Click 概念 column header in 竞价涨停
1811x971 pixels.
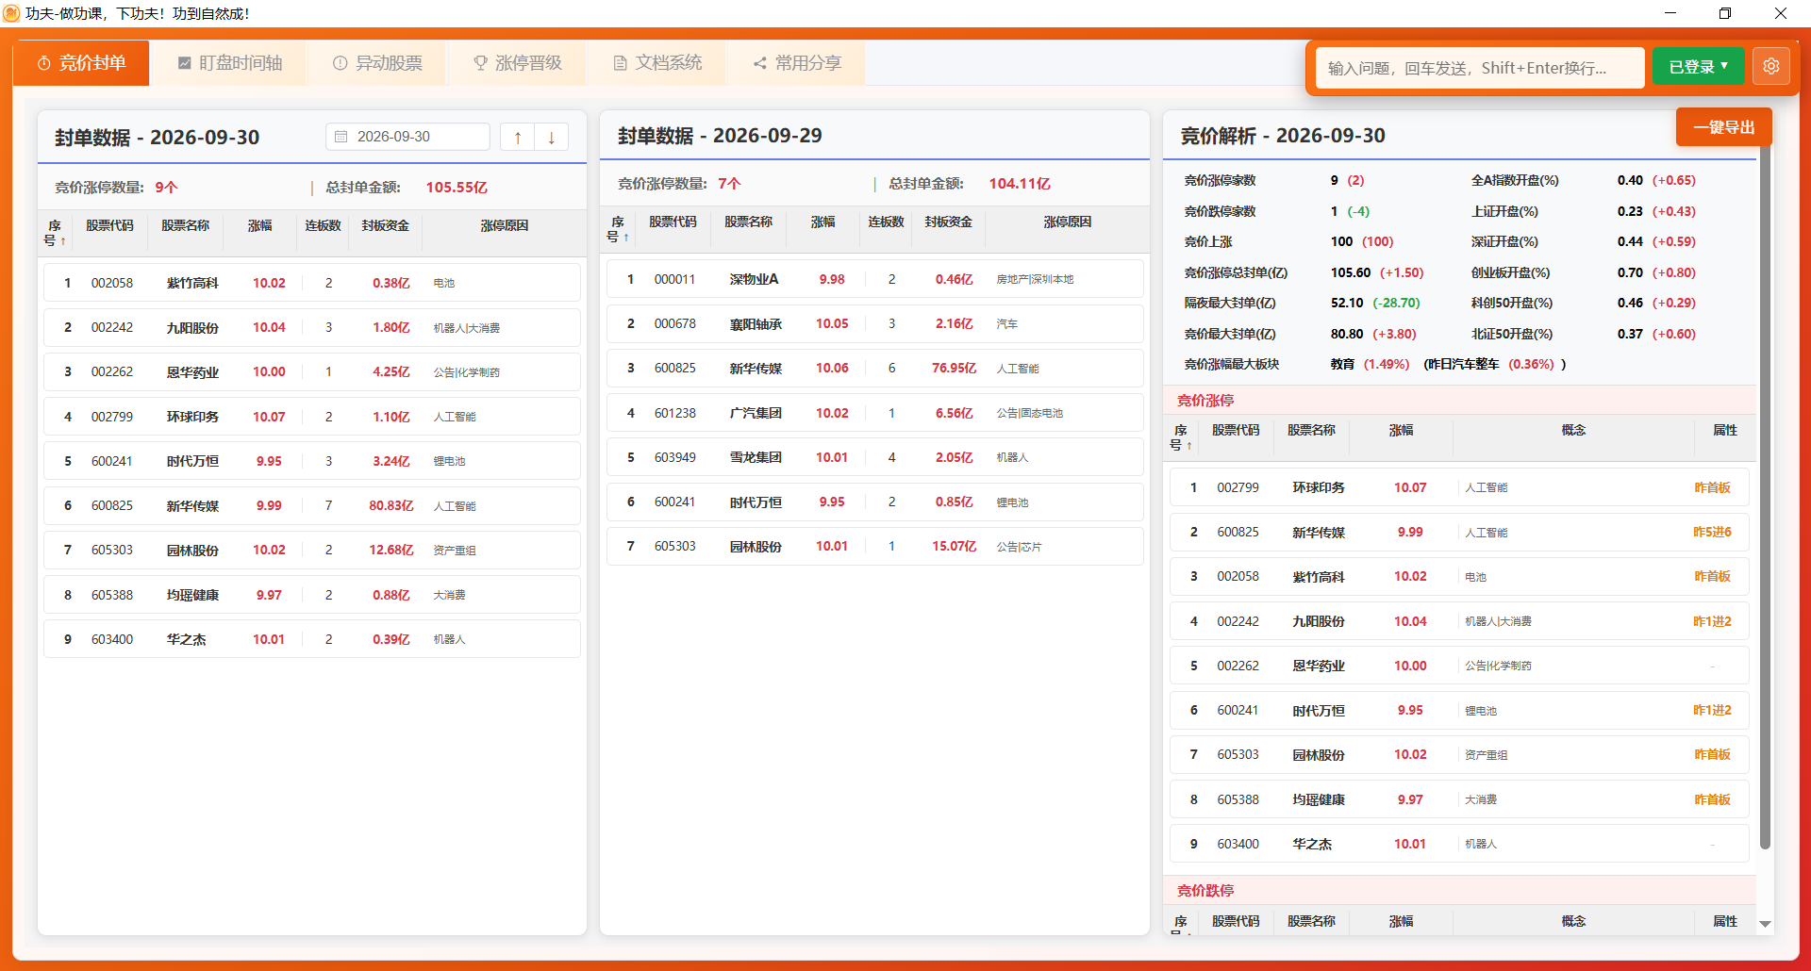coord(1573,430)
